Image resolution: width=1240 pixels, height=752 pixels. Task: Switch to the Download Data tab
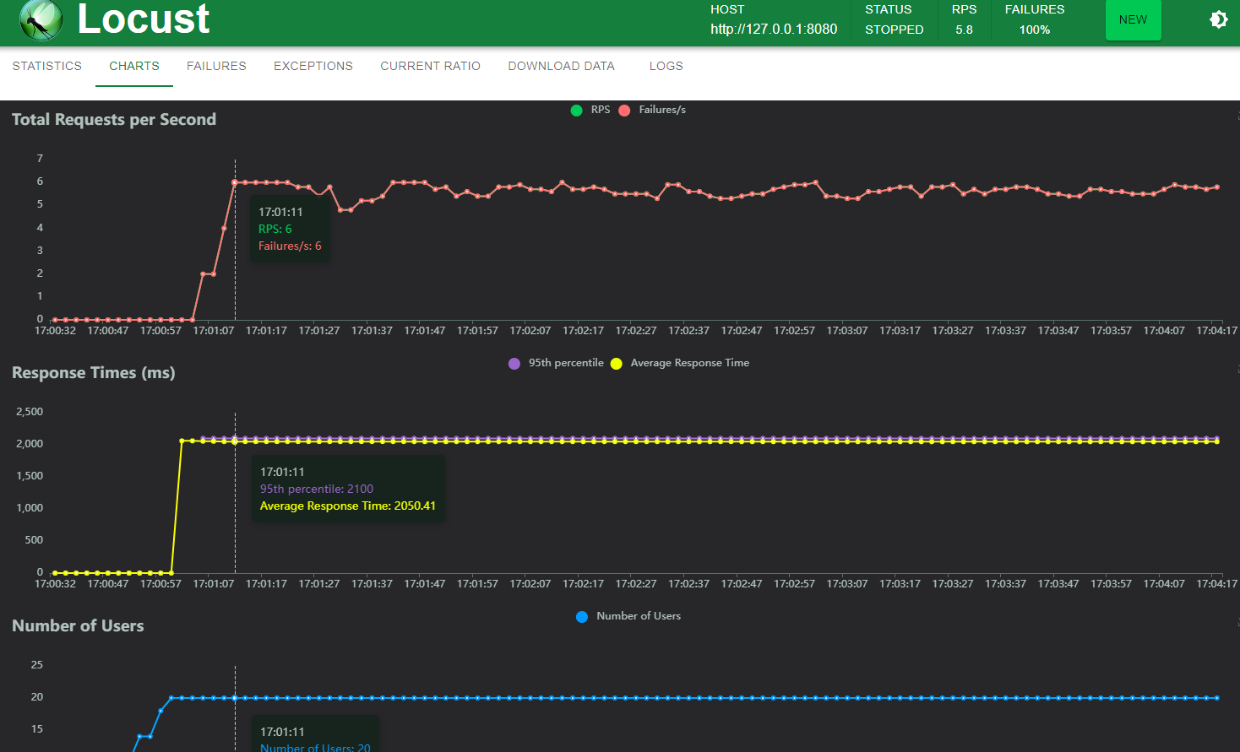[561, 66]
